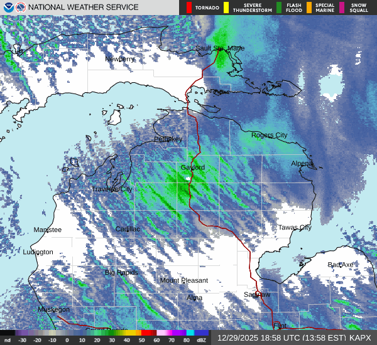Click the Saginaw city label

(x=257, y=294)
